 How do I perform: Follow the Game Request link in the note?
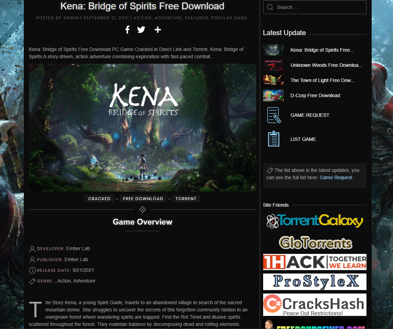[x=336, y=177]
